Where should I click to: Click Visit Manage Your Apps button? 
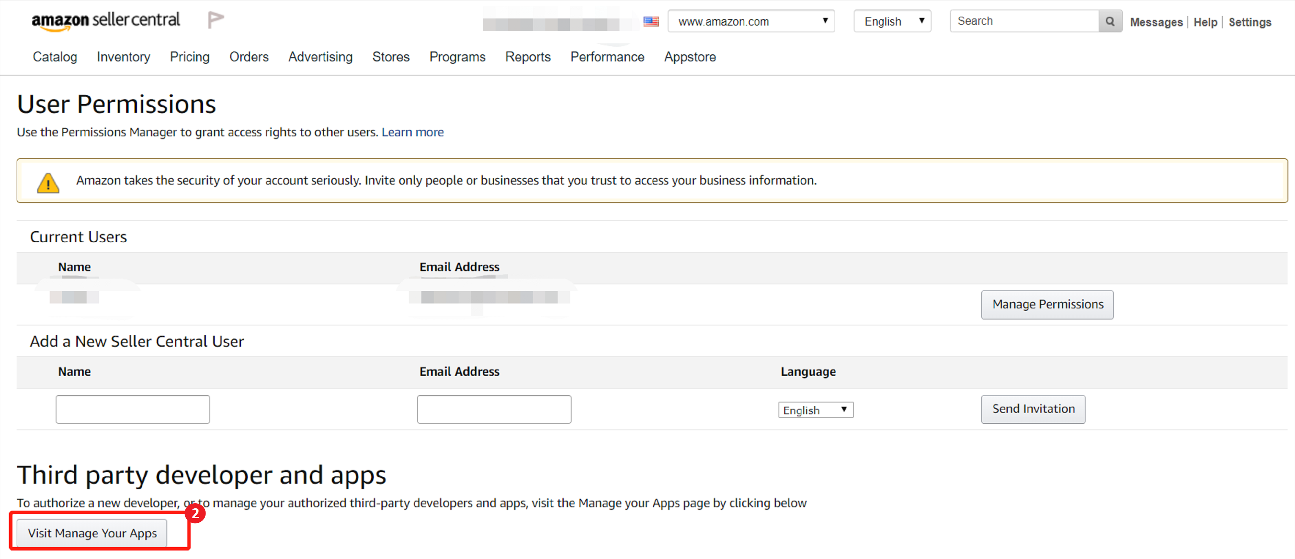click(x=92, y=533)
